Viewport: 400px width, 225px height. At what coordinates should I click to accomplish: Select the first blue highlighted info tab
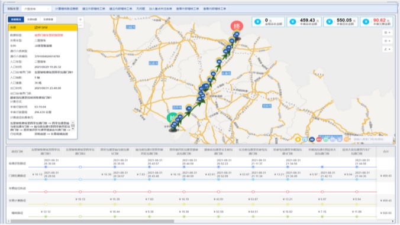[16, 19]
